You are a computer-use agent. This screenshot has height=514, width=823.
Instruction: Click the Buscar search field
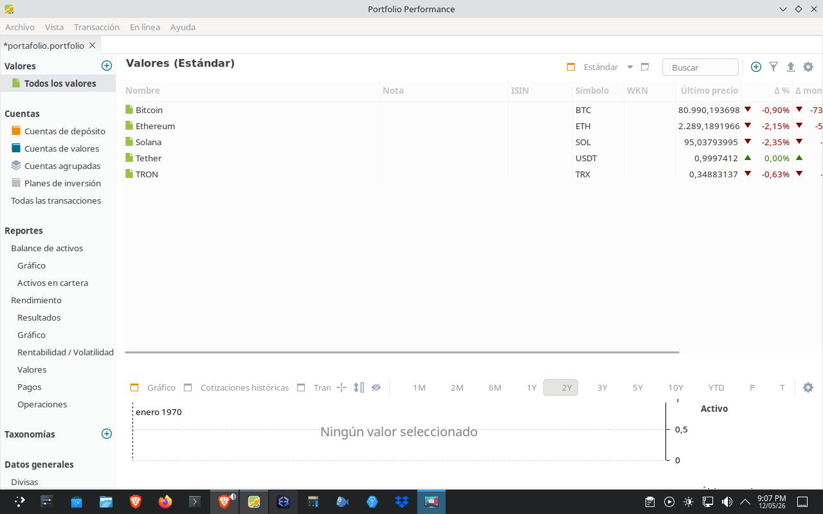(700, 67)
